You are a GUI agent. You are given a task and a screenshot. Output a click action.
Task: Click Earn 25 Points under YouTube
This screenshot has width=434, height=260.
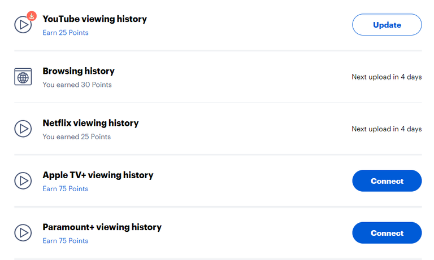pos(66,33)
